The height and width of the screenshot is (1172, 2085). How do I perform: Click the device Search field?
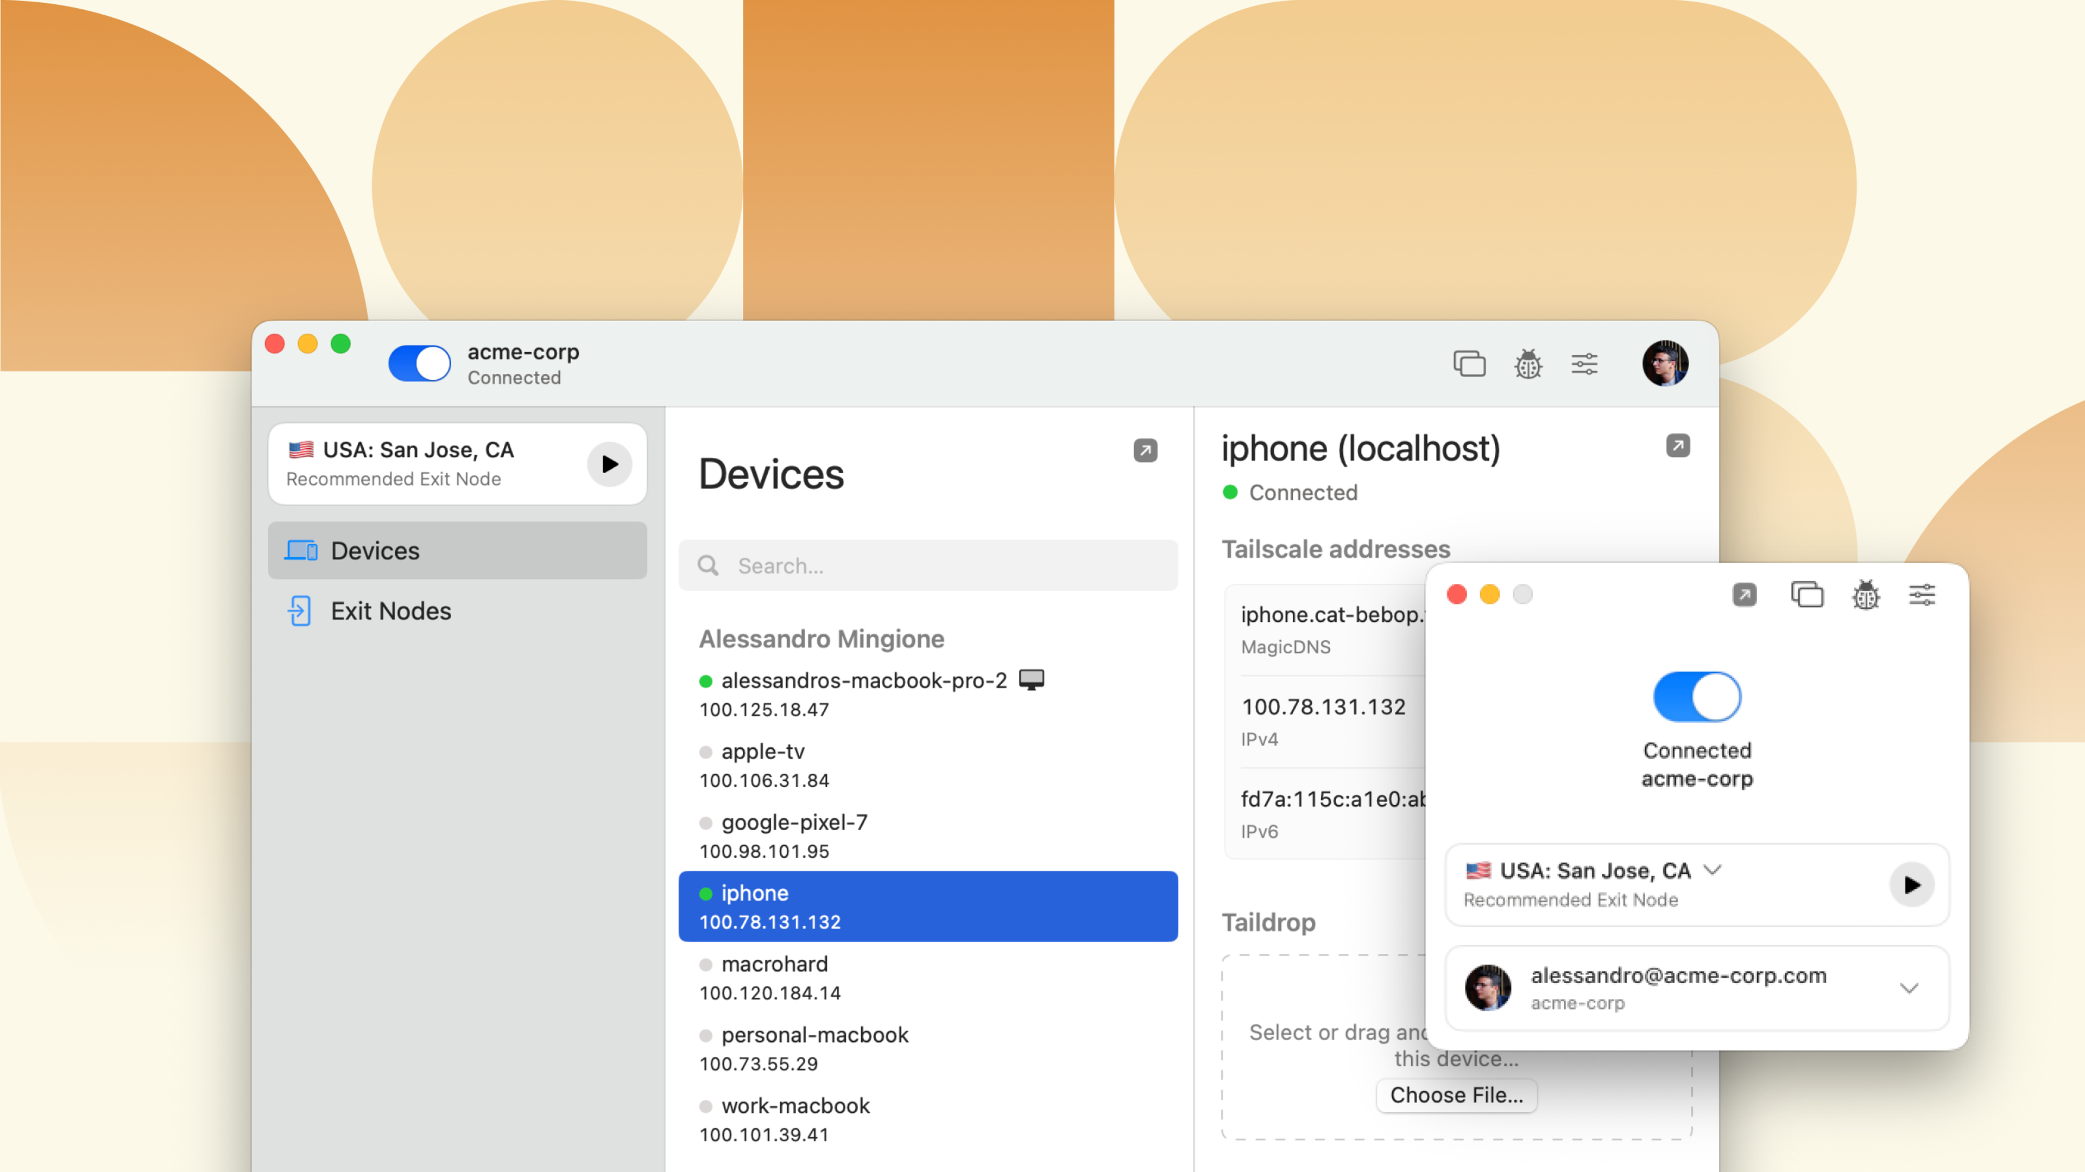pyautogui.click(x=927, y=565)
